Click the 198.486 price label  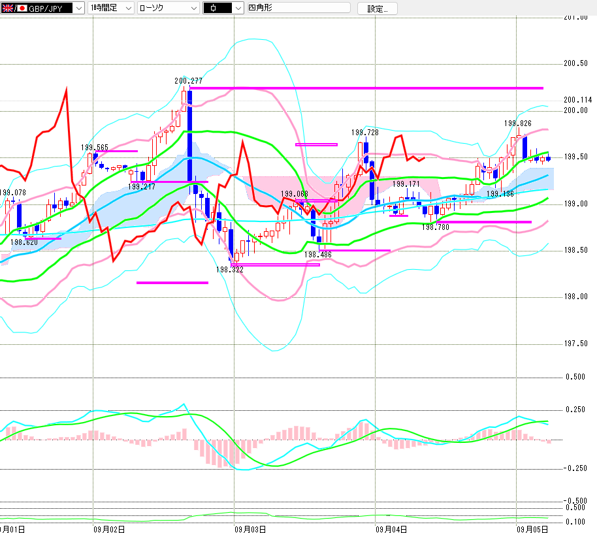coord(318,255)
